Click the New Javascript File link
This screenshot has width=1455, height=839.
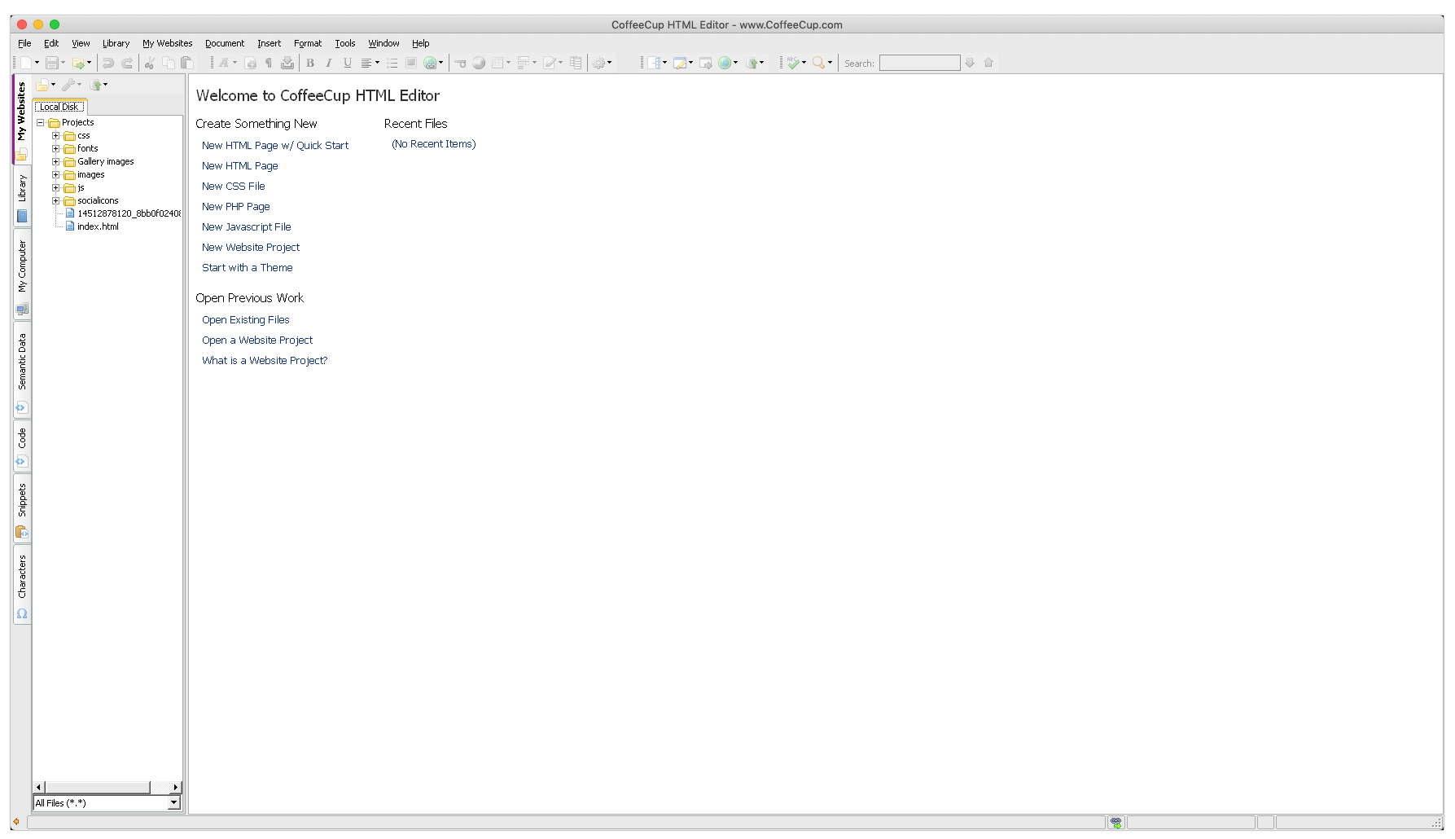(247, 226)
